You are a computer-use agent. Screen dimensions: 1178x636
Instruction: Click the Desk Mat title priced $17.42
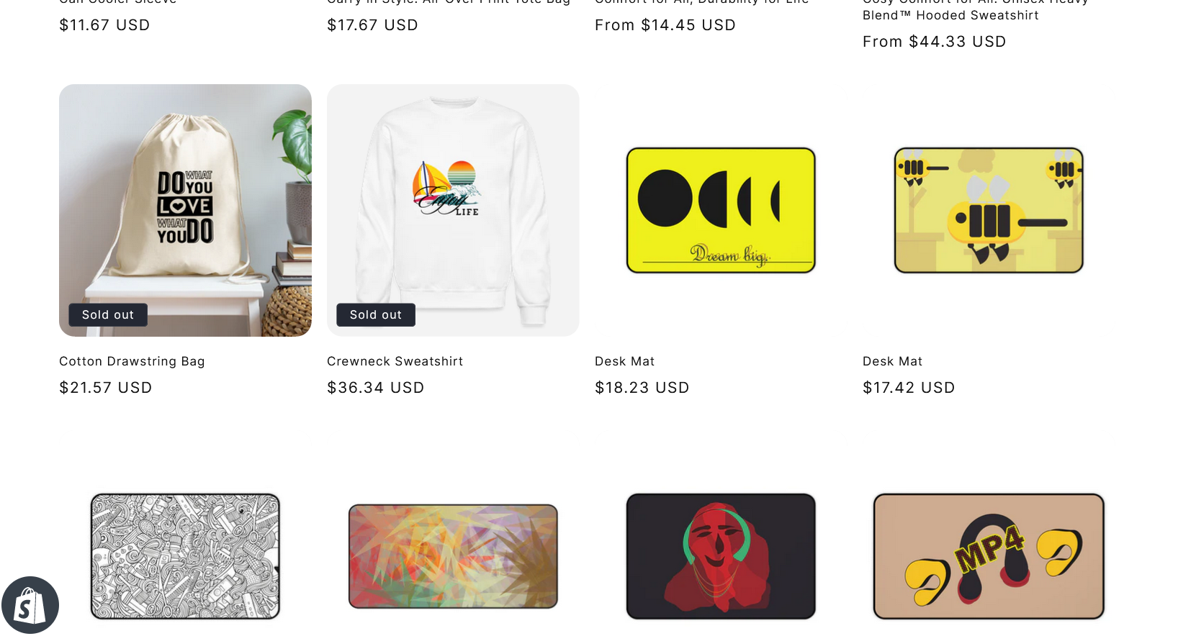[x=892, y=361]
